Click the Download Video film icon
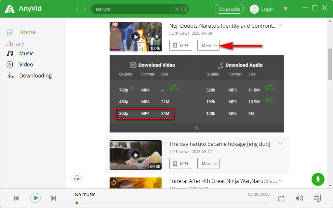Image resolution: width=333 pixels, height=208 pixels. pos(133,65)
